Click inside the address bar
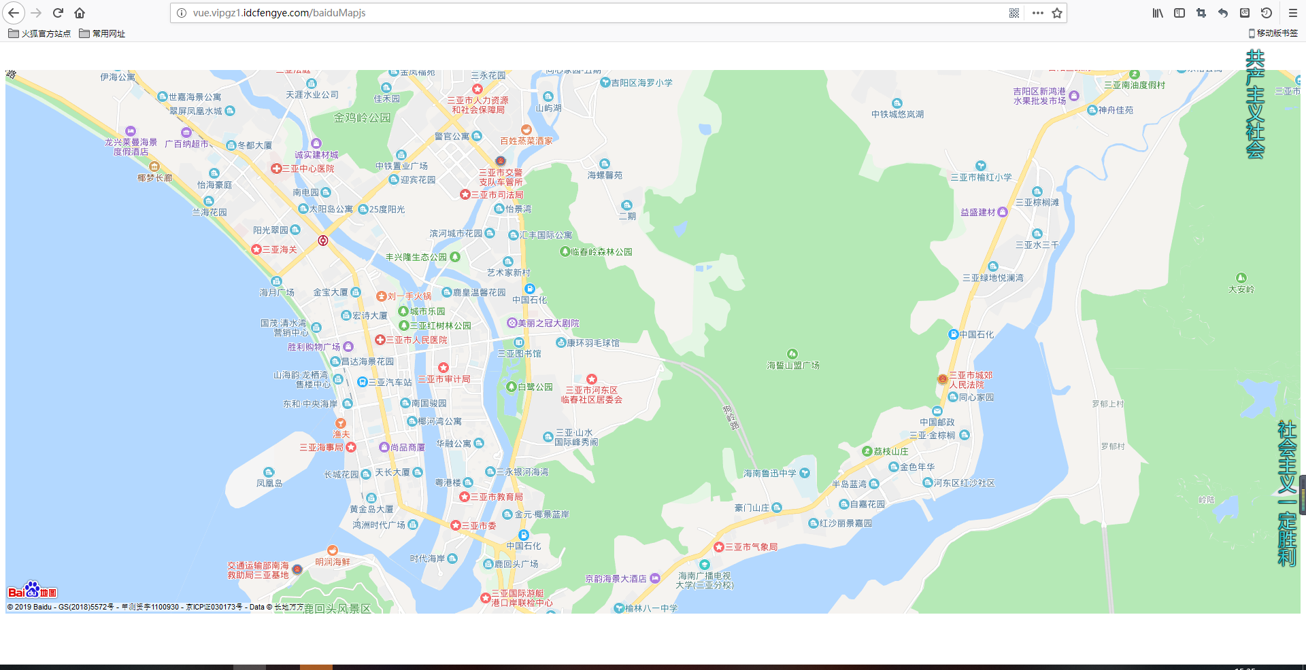The width and height of the screenshot is (1306, 670). tap(476, 12)
